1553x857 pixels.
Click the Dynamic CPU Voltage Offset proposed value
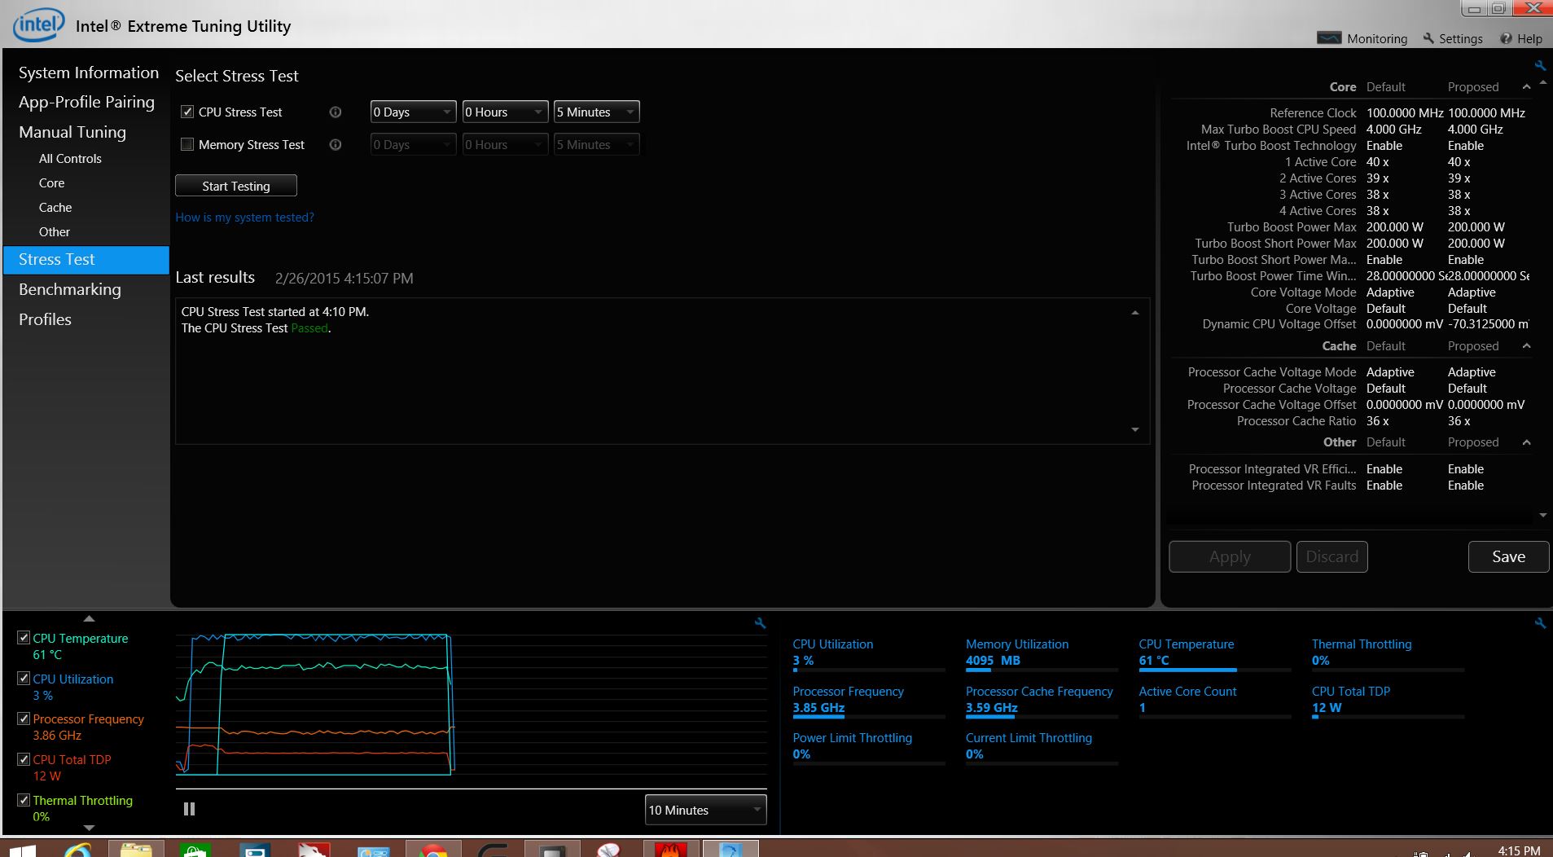pyautogui.click(x=1488, y=324)
